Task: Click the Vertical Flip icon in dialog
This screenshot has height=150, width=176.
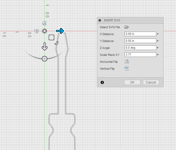Action: (126, 69)
